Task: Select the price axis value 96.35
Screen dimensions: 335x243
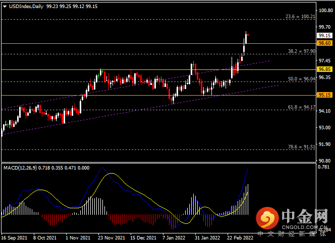Action: (324, 77)
